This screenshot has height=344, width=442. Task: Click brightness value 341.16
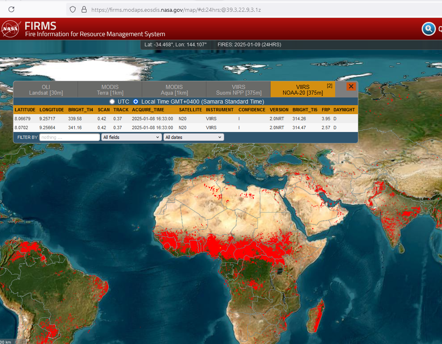75,128
